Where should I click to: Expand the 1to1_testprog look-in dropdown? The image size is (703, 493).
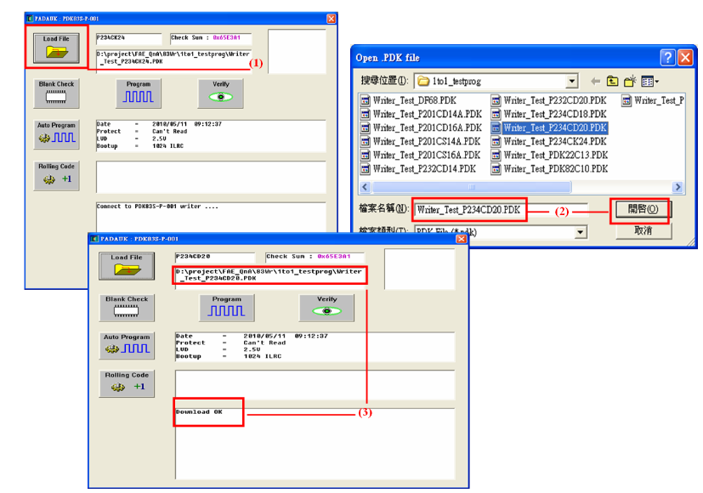[572, 82]
